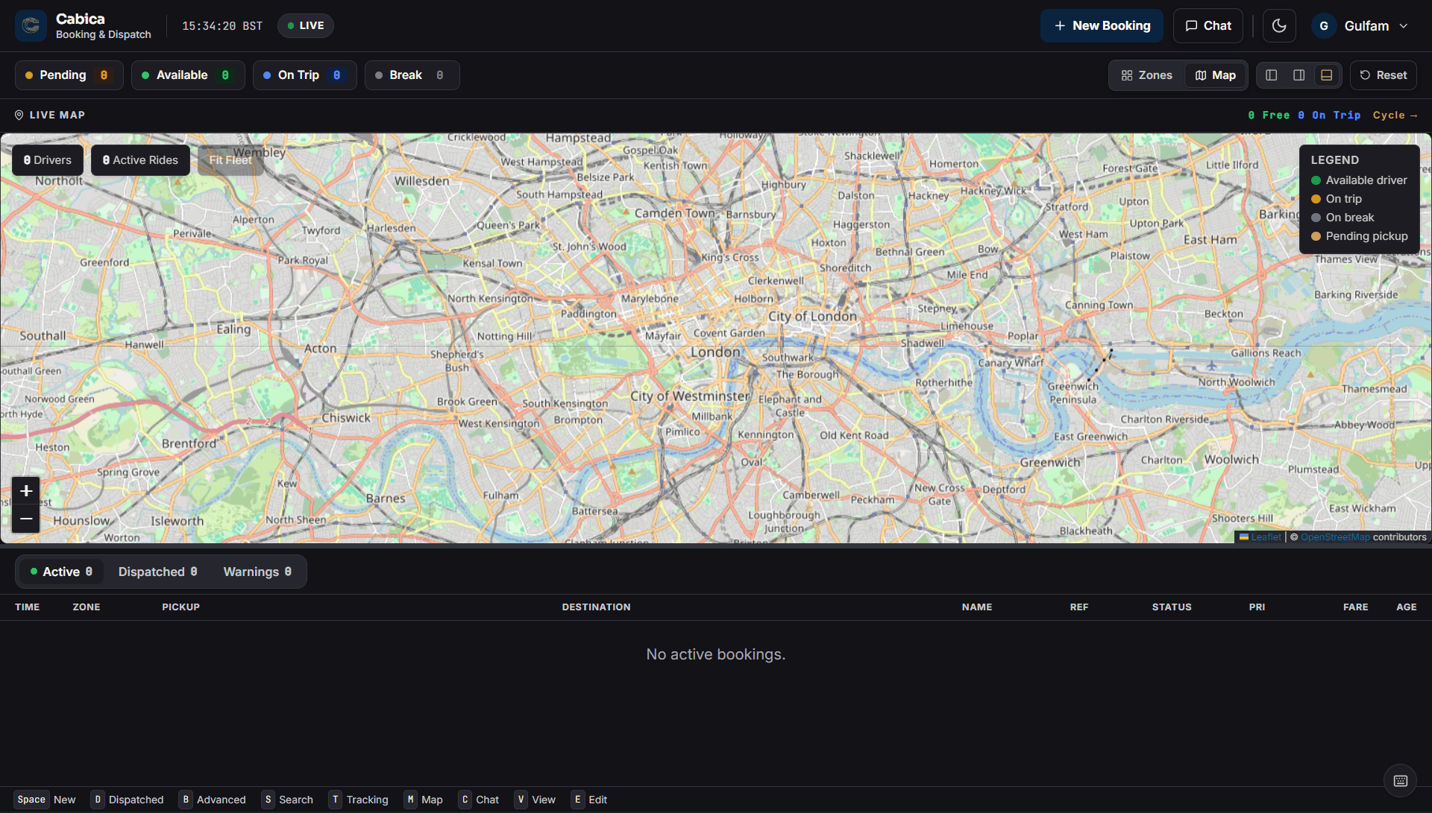
Task: Click the Cycle arrow link
Action: pos(1395,116)
